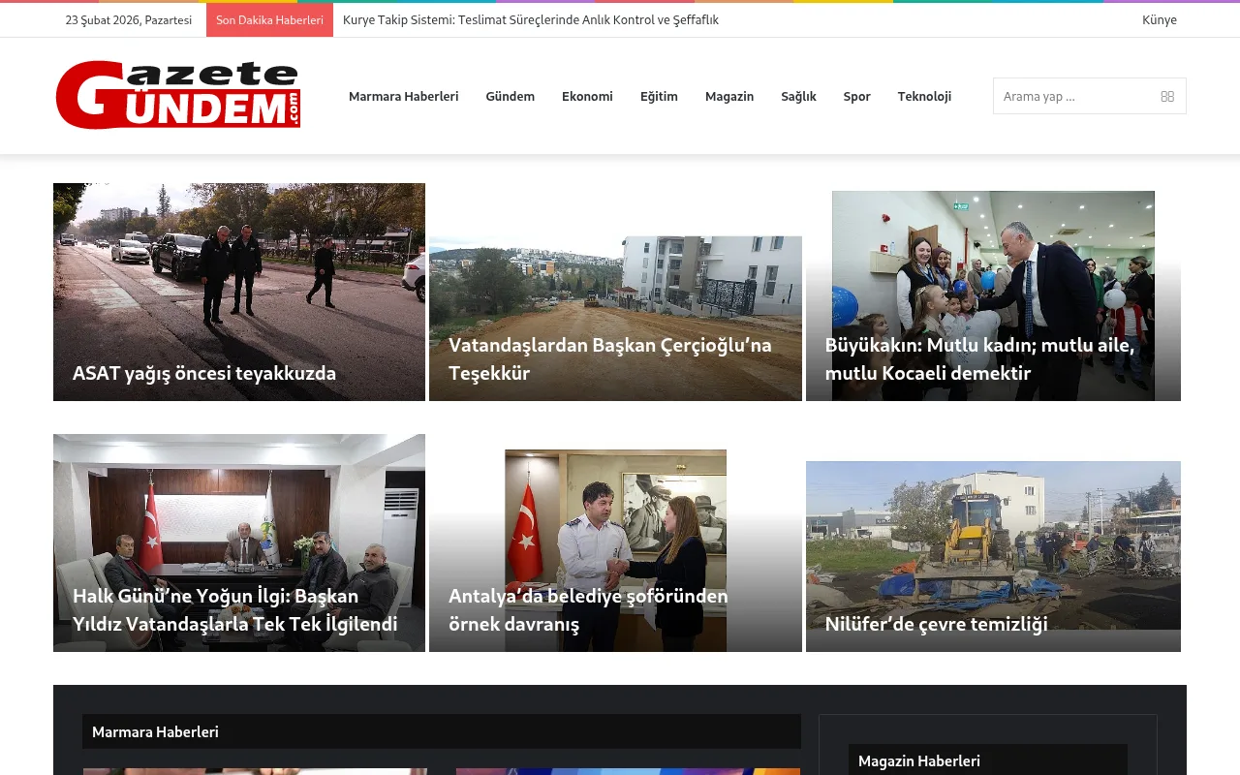Click the GazeteGündem logo
Screen dimensions: 1240x775
177,95
